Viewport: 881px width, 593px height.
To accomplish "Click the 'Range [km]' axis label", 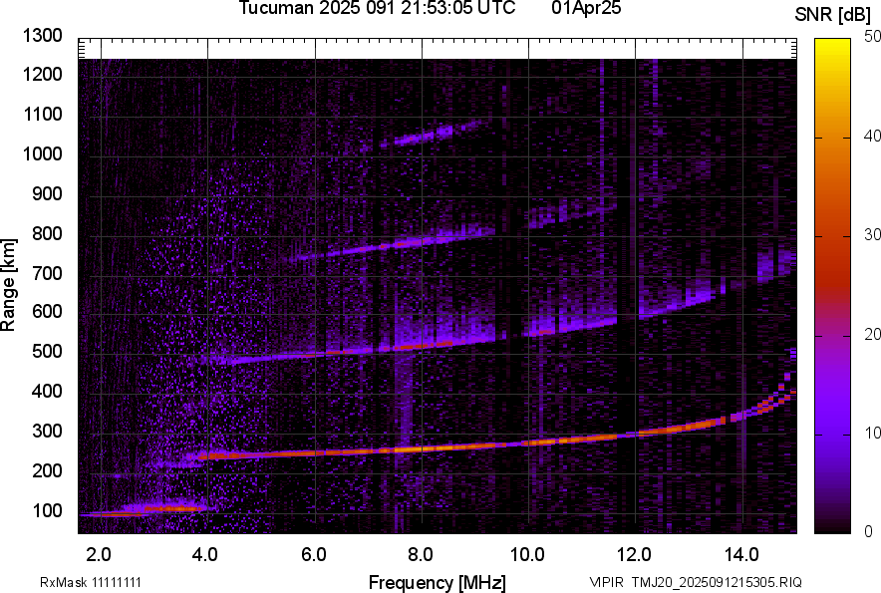I will click(8, 285).
